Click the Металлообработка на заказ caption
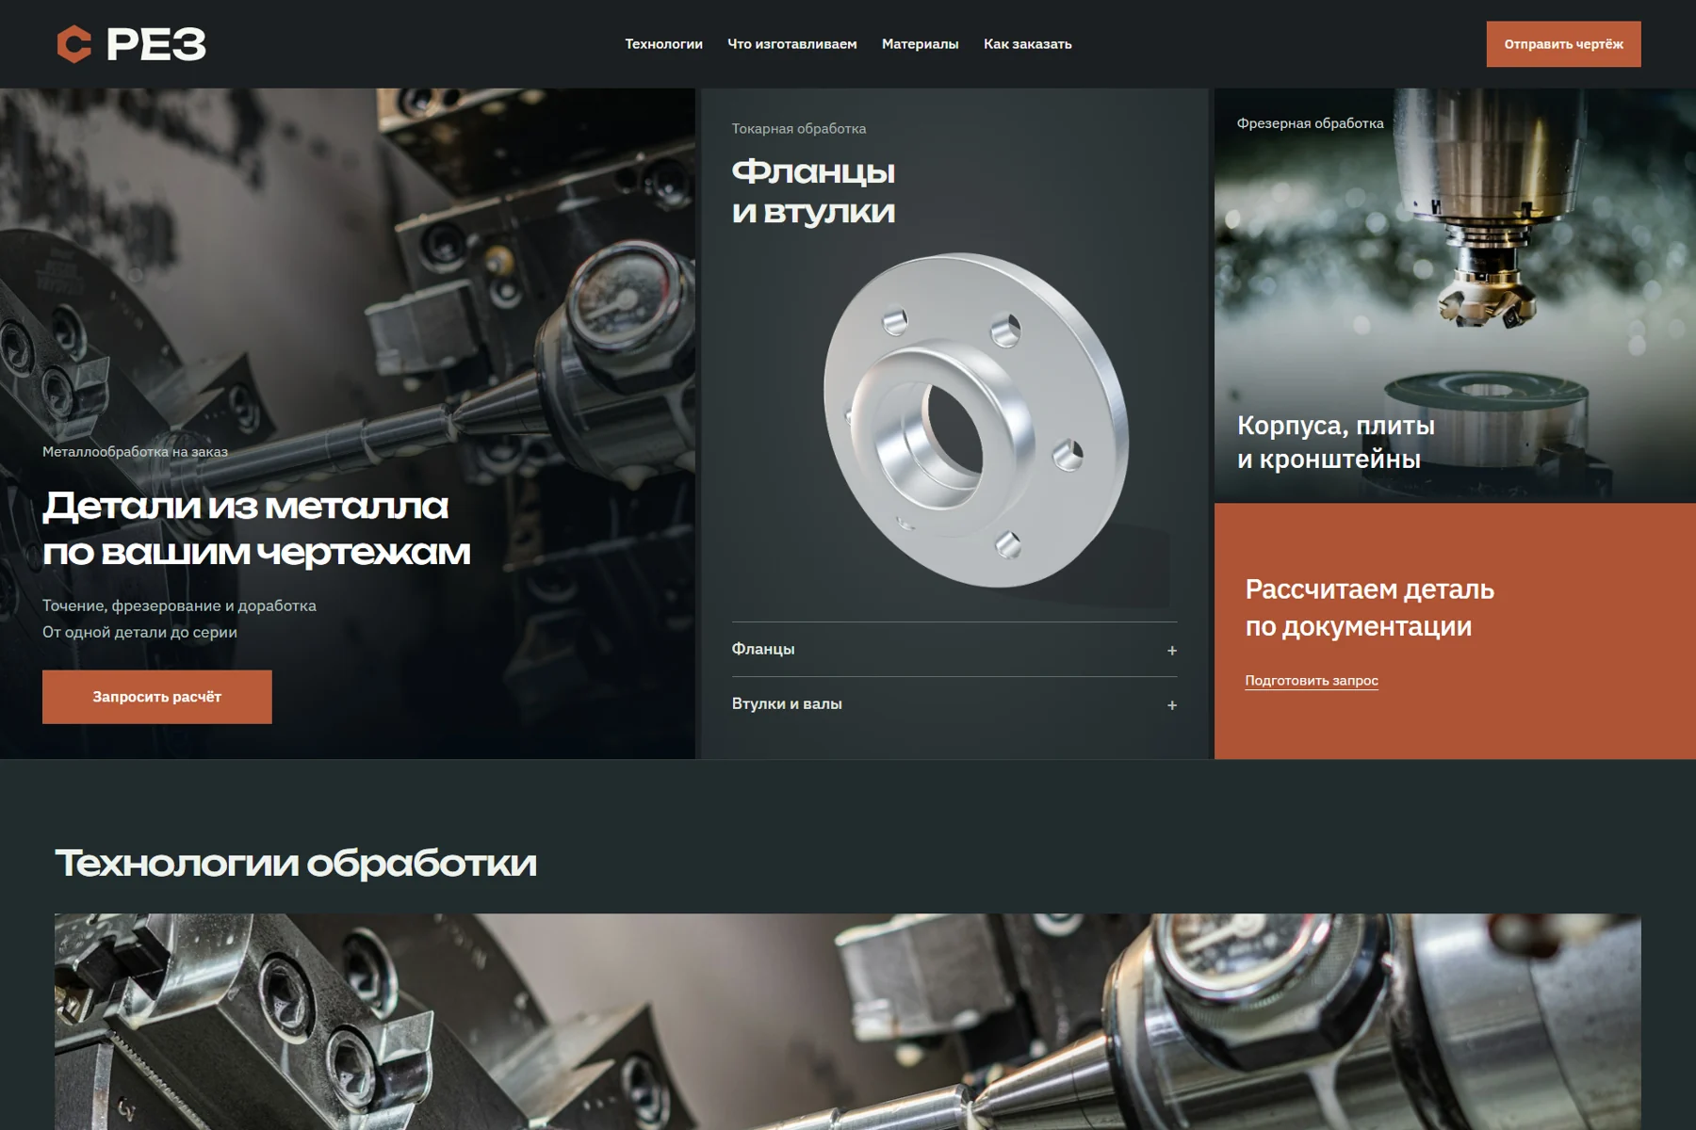This screenshot has width=1696, height=1130. 135,452
